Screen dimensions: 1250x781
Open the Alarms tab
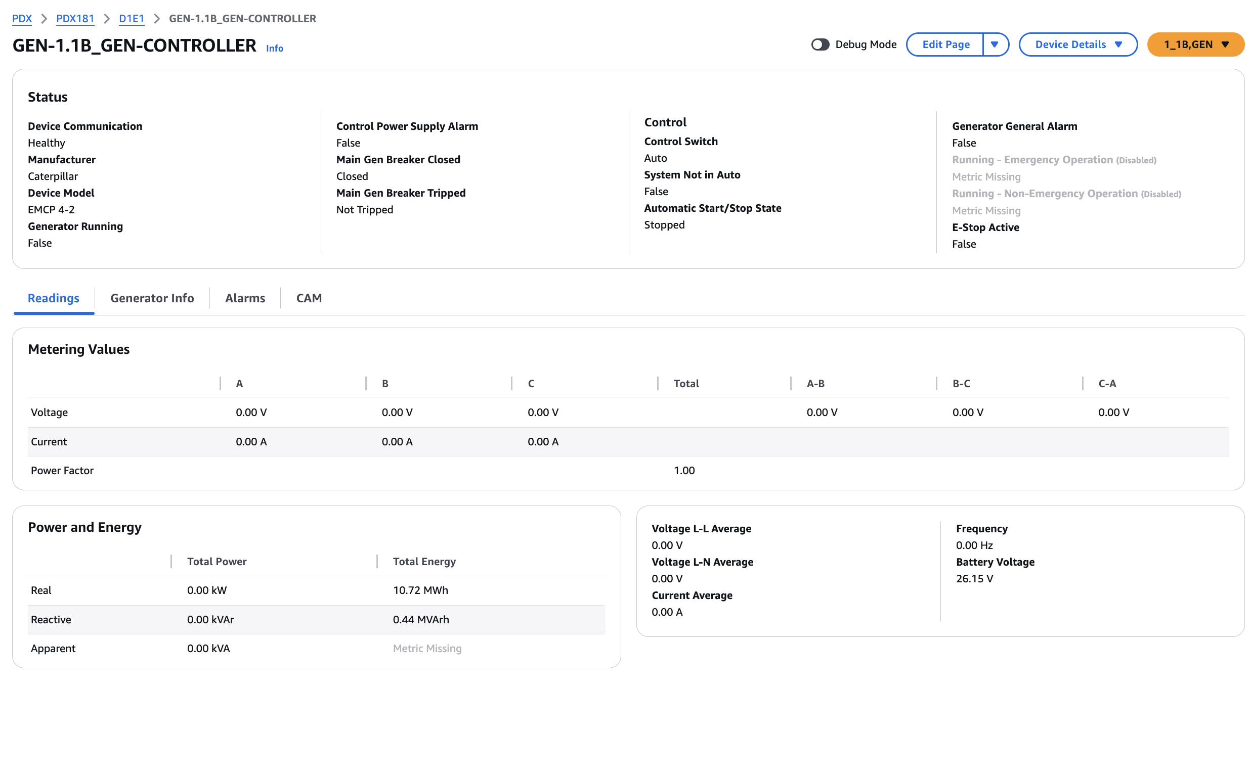tap(245, 298)
